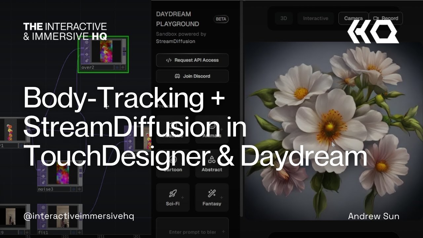Select the noise3 node preview thumbnail
Viewport: 423px width, 238px height.
pos(62,173)
